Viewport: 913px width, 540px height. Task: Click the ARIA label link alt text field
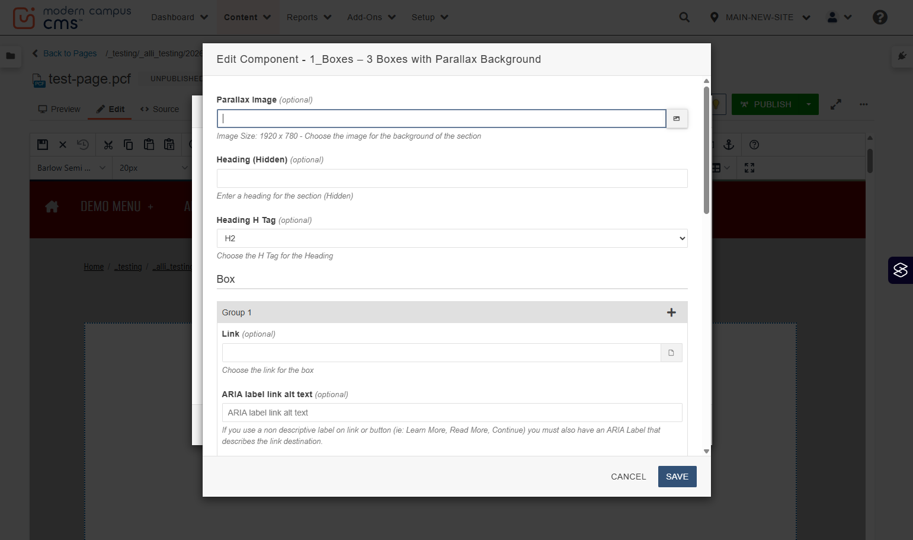[452, 413]
